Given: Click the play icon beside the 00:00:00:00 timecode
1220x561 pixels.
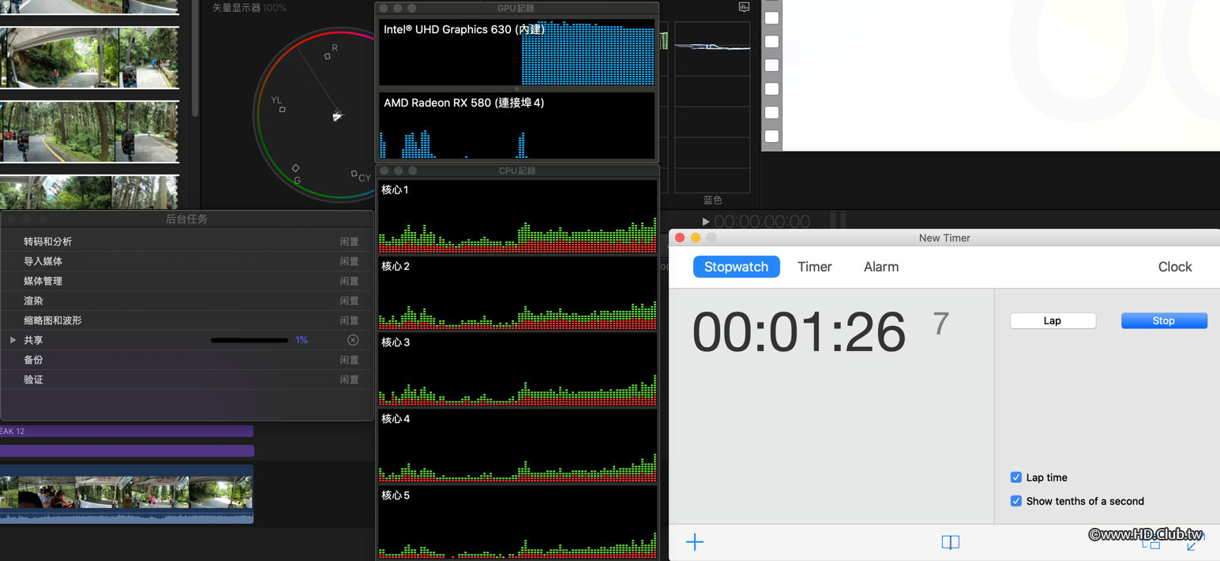Looking at the screenshot, I should 706,222.
